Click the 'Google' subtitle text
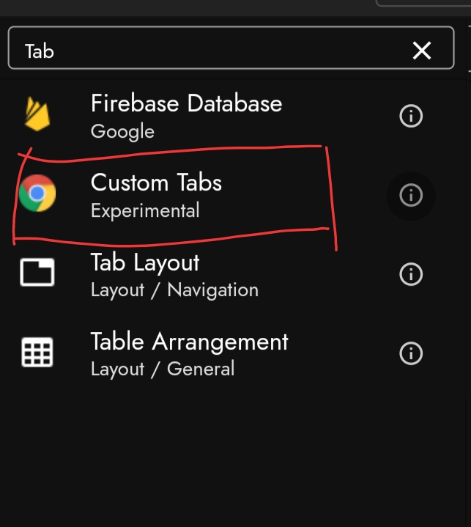This screenshot has width=471, height=527. pos(122,132)
